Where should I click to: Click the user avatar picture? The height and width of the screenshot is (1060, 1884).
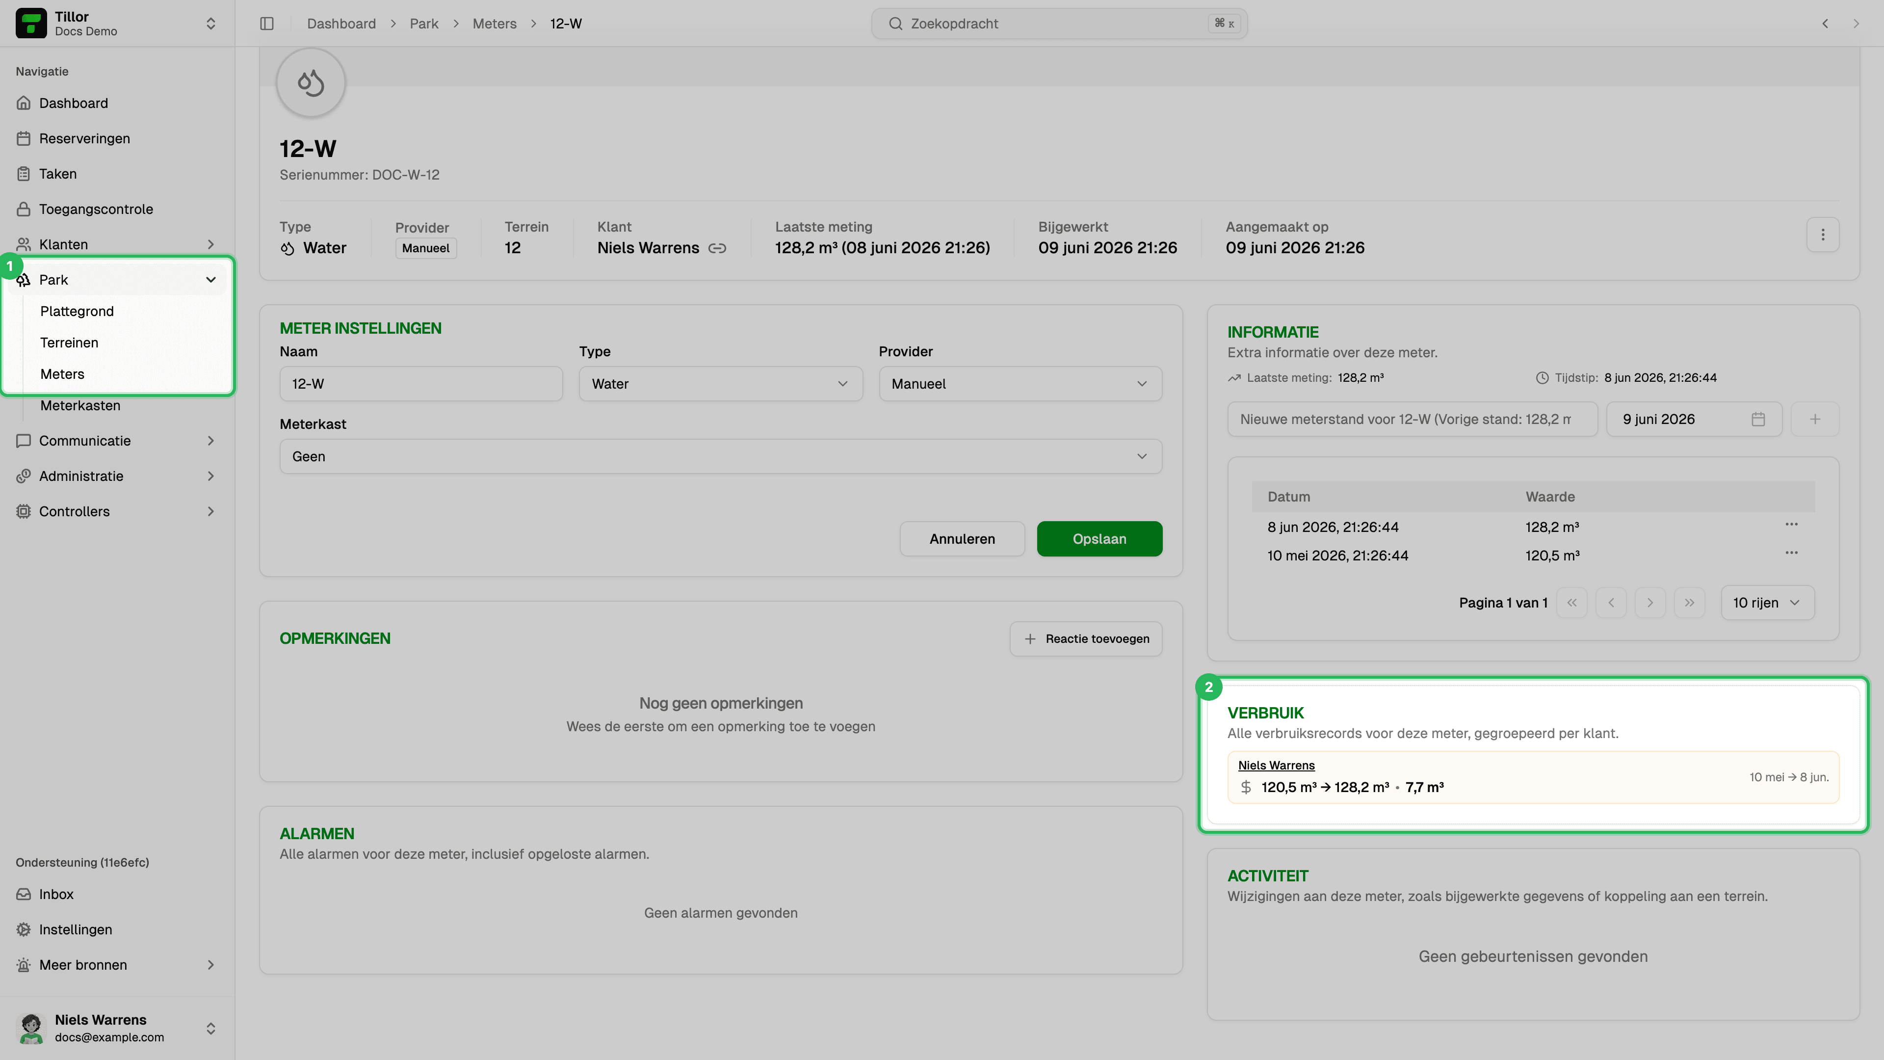31,1028
